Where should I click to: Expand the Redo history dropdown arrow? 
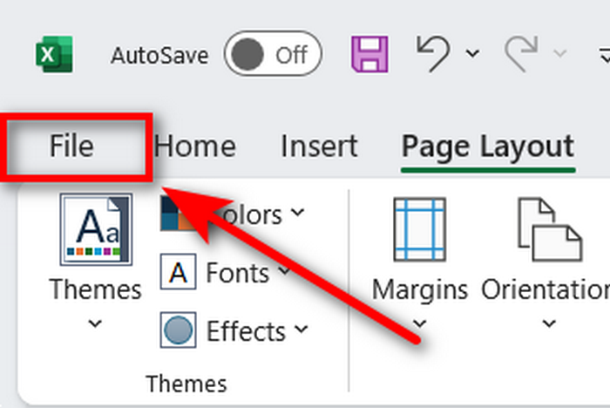559,55
